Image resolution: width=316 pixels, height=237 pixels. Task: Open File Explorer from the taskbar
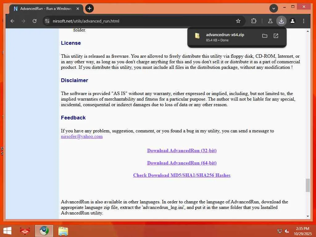[x=63, y=231]
